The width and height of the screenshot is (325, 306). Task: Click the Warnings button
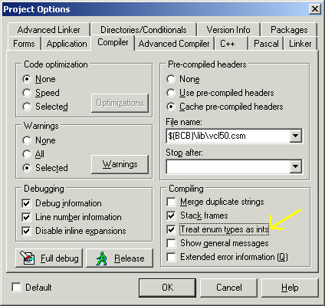click(120, 164)
